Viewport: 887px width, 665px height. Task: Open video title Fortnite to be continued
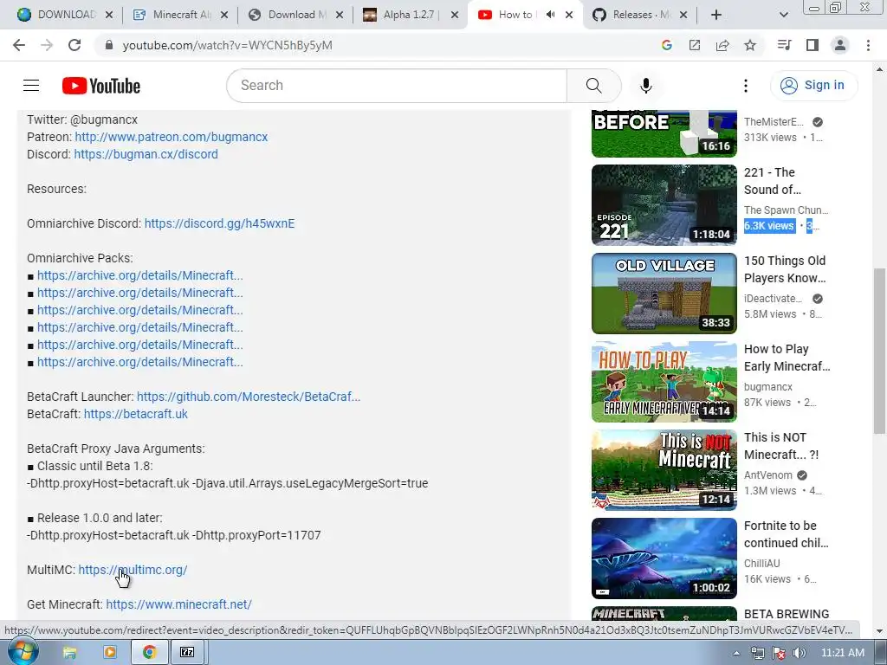[x=787, y=533]
